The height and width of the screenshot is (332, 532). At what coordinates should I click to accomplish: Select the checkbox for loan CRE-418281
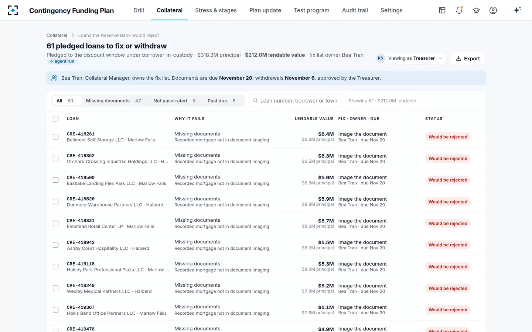(x=55, y=137)
